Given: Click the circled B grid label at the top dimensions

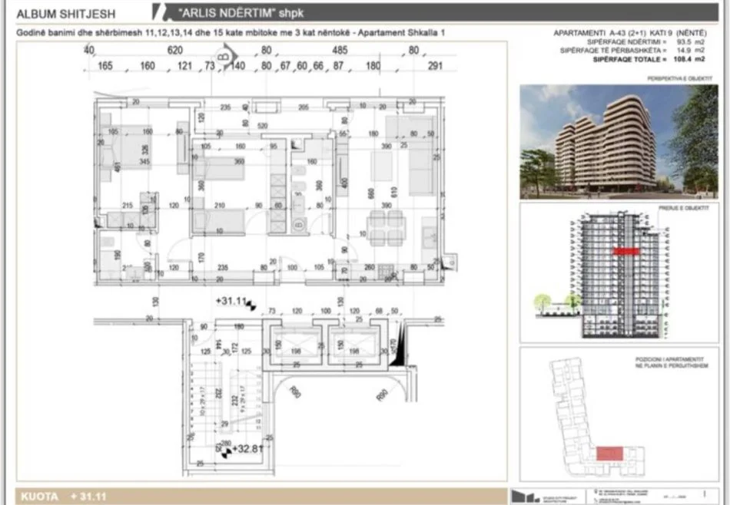Looking at the screenshot, I should 223,55.
